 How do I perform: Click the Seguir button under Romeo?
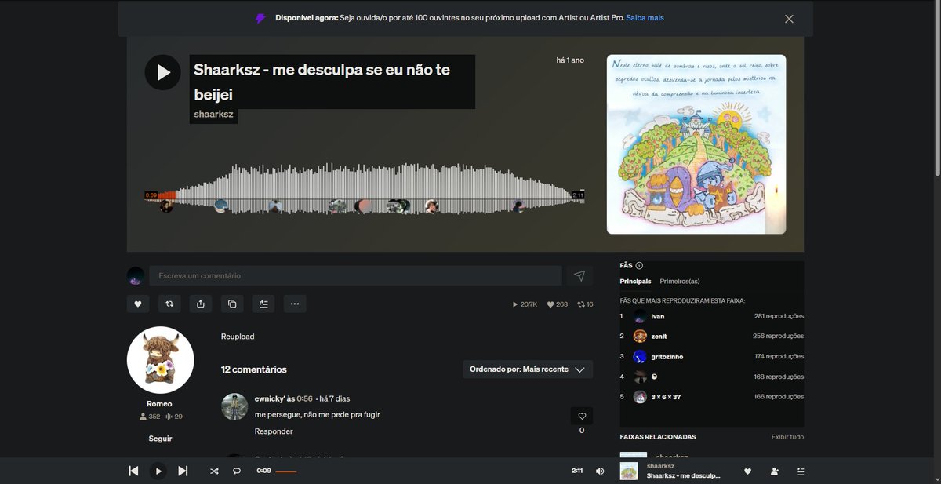[160, 439]
